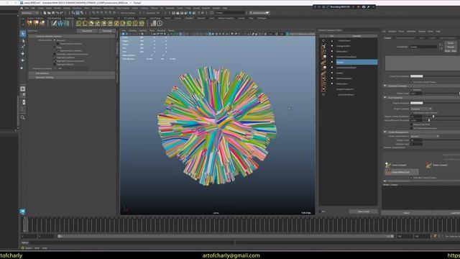Screen dimensions: 460x259
Task: Click the blue W icon on the shelf
Action: point(60,23)
